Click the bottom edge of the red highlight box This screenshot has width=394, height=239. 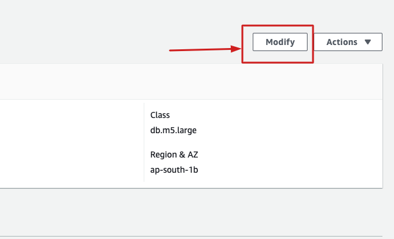pos(278,62)
